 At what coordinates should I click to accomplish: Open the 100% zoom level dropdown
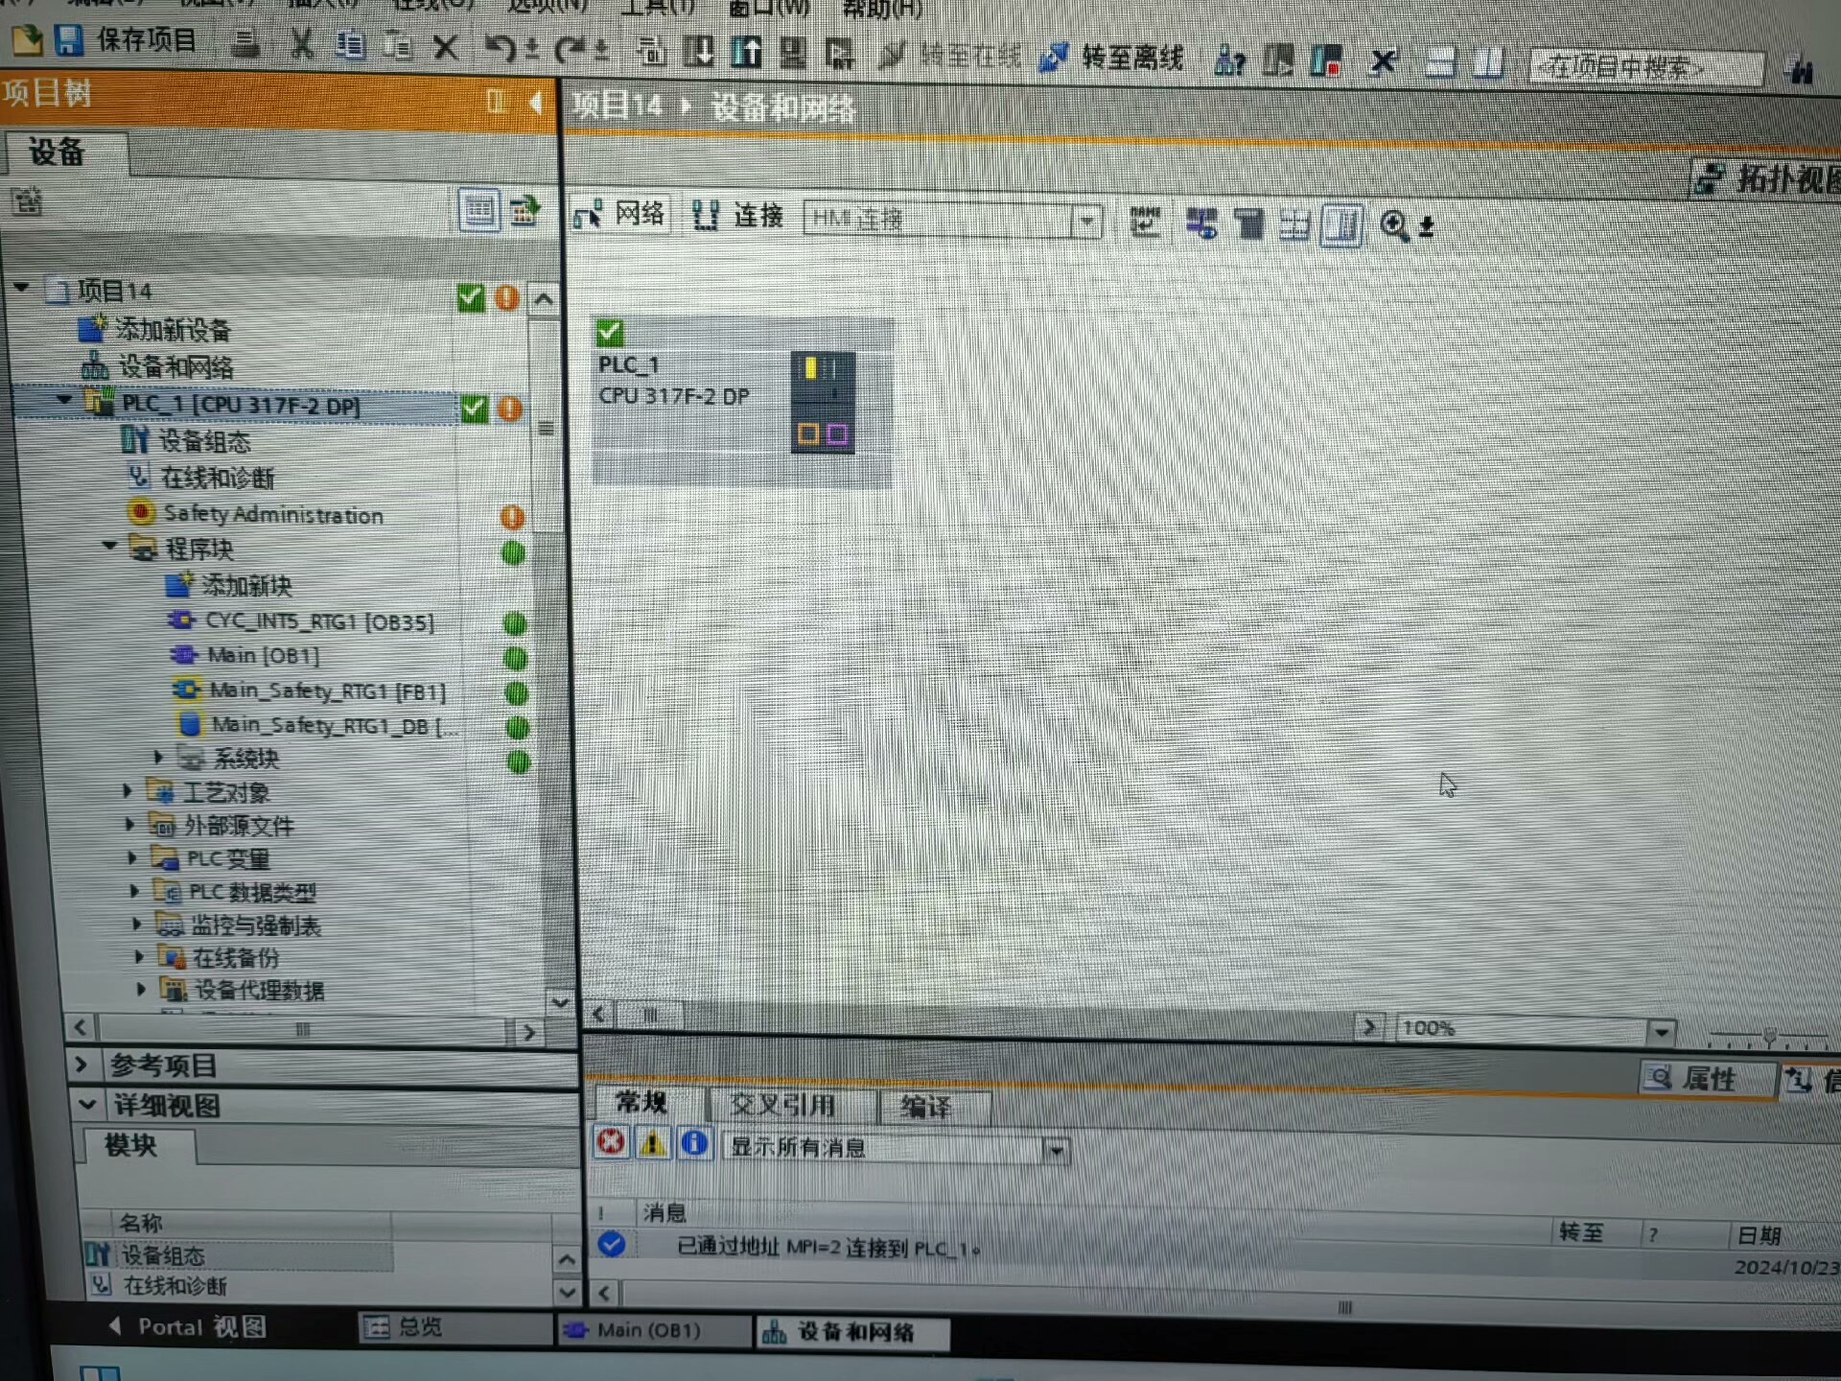click(1661, 1032)
